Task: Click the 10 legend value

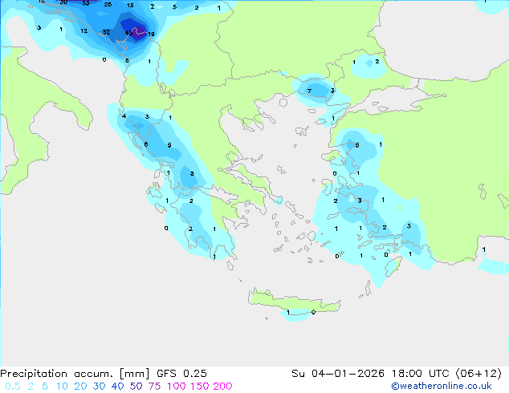Action: pos(62,387)
